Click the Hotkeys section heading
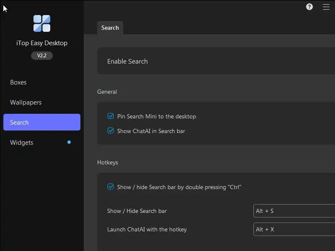This screenshot has height=251, width=335. tap(108, 162)
